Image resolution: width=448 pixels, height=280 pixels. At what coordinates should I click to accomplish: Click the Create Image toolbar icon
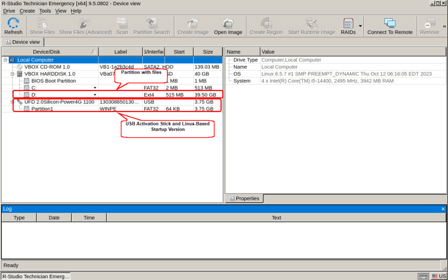192,24
